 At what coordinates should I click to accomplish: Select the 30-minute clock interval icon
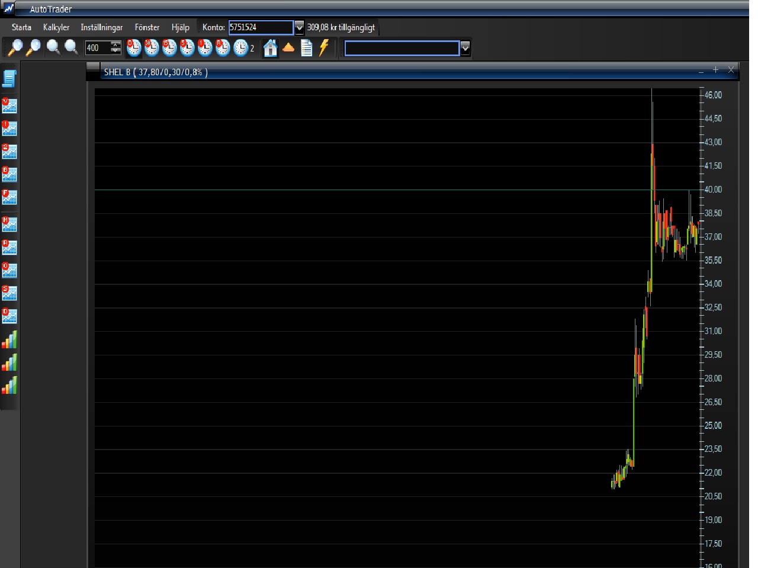coord(152,48)
